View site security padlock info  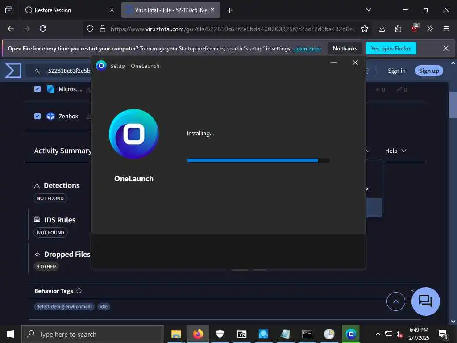pyautogui.click(x=103, y=29)
